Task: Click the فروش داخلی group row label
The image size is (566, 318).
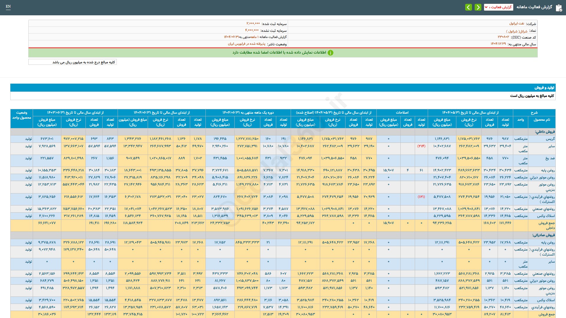Action: [x=544, y=132]
